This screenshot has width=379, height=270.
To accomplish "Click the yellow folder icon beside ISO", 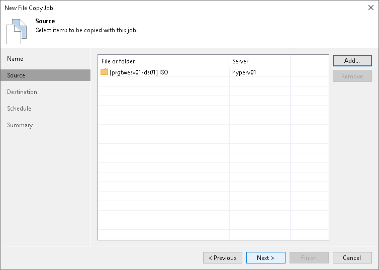I will click(105, 72).
